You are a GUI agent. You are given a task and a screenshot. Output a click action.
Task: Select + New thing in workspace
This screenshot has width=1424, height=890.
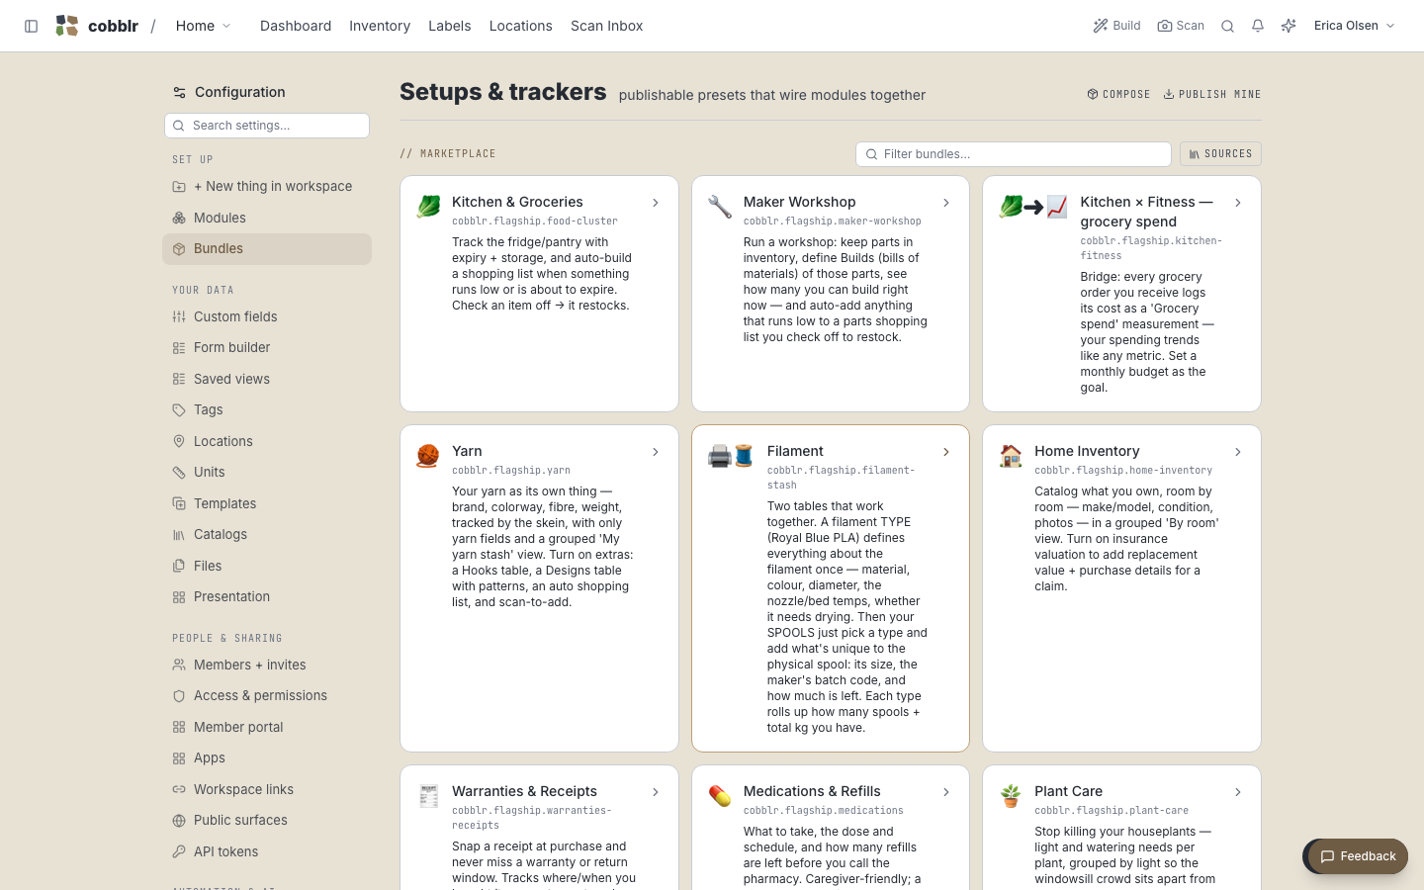tap(267, 186)
